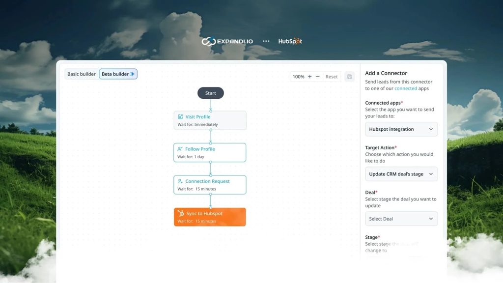
Task: Reset the canvas zoom
Action: click(x=332, y=76)
